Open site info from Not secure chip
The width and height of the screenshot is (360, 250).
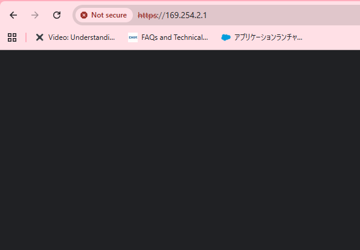click(x=104, y=15)
